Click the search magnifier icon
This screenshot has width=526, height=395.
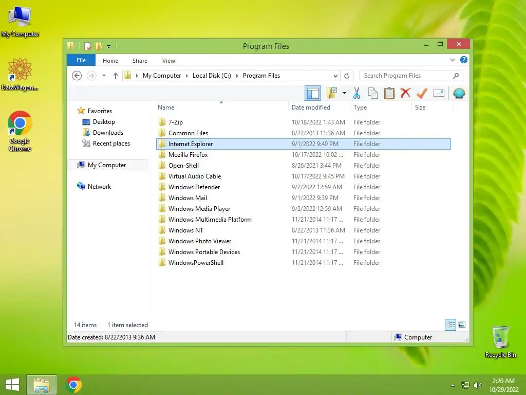[456, 76]
